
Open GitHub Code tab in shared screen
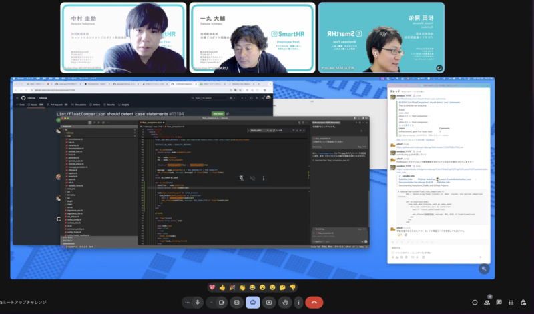click(21, 105)
